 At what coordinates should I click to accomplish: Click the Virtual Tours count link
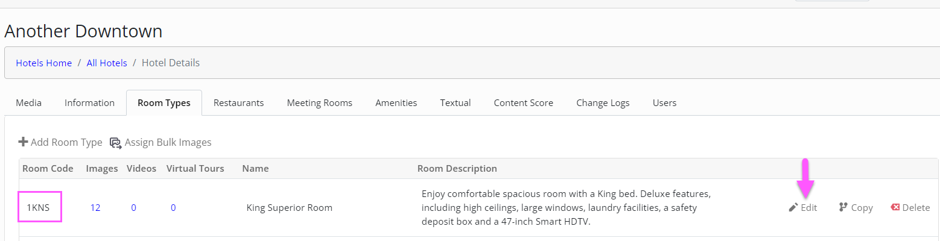pos(173,208)
